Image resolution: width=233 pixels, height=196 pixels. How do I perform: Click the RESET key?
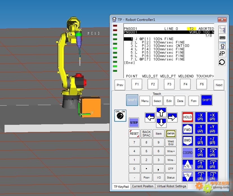click(134, 134)
